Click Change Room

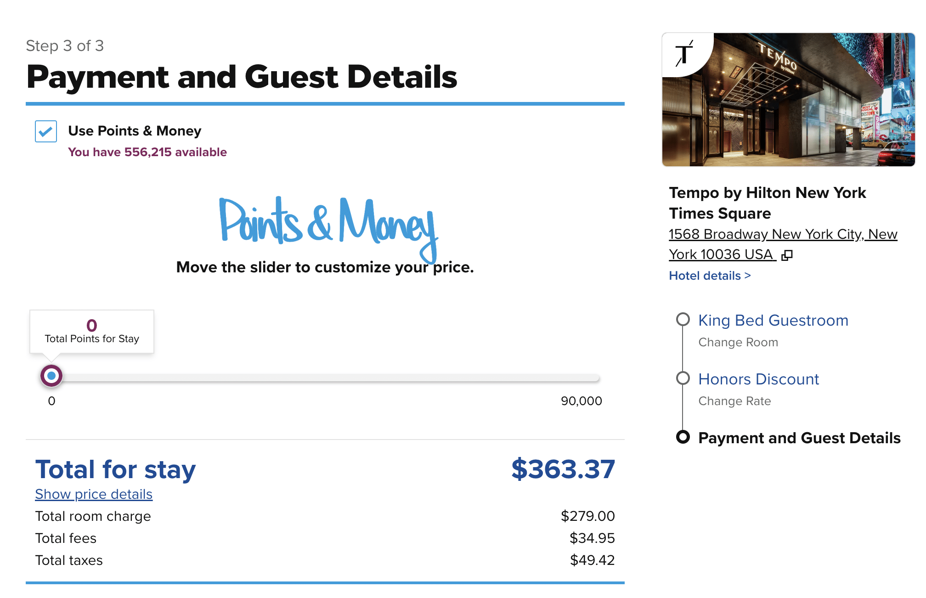pyautogui.click(x=738, y=342)
